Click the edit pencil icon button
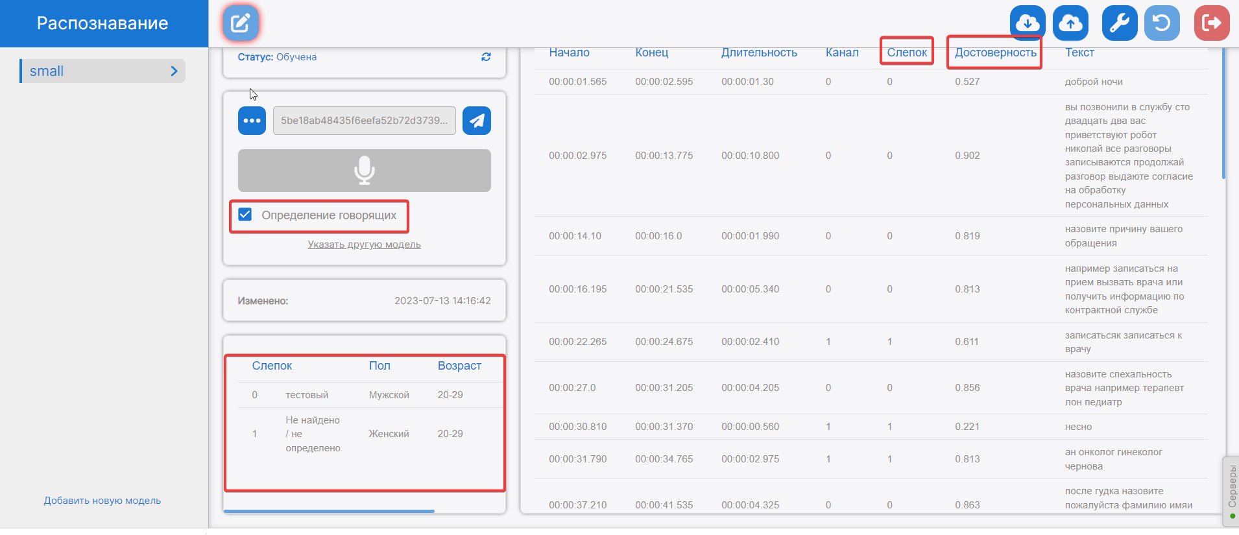Viewport: 1239px width, 535px height. 241,23
